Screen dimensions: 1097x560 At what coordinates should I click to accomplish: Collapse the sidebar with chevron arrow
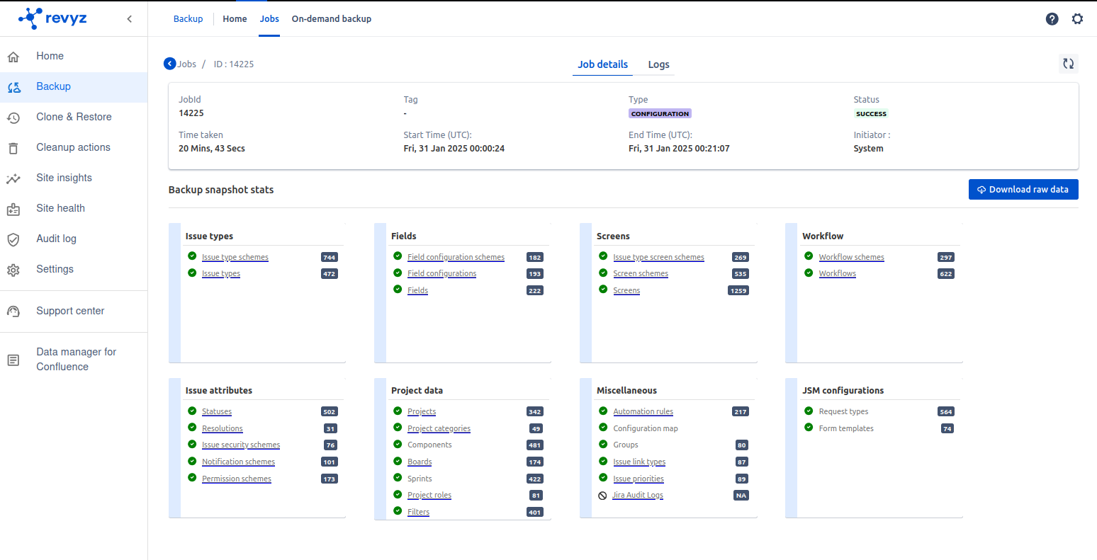(129, 19)
